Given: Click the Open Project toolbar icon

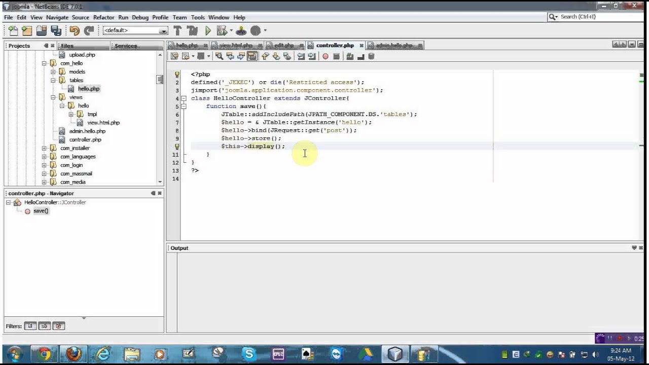Looking at the screenshot, I should pyautogui.click(x=41, y=31).
